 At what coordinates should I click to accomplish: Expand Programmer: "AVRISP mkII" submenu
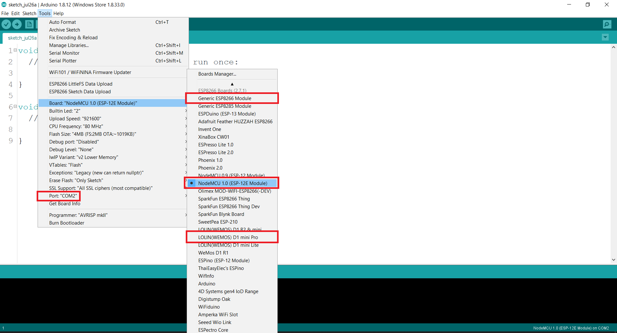113,215
